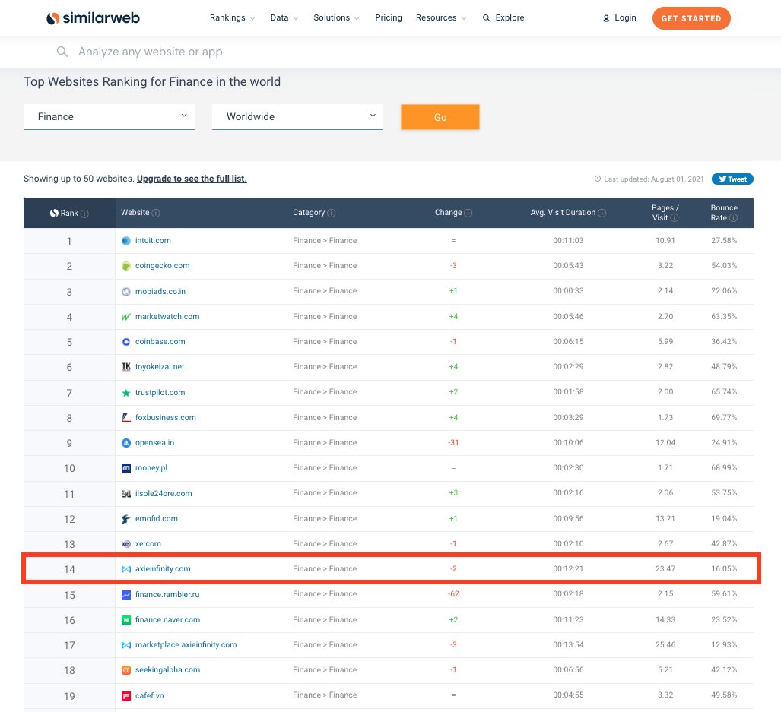Click the intuit.com favicon
Image resolution: width=781 pixels, height=712 pixels.
pos(126,241)
